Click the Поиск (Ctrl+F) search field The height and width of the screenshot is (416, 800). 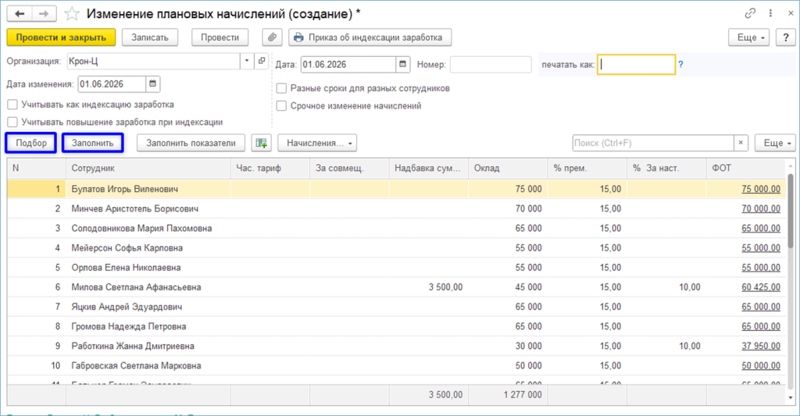[653, 143]
